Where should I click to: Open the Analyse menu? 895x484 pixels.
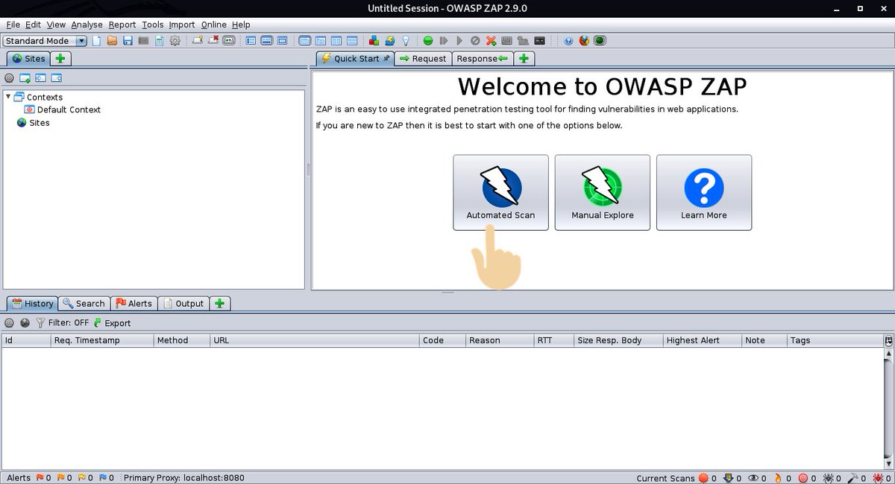pos(87,25)
